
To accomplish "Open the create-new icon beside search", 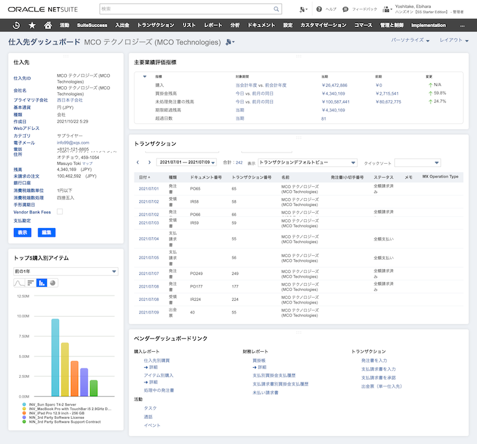I will pos(303,9).
